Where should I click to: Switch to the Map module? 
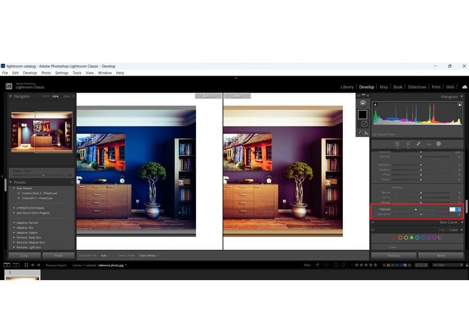tap(384, 87)
